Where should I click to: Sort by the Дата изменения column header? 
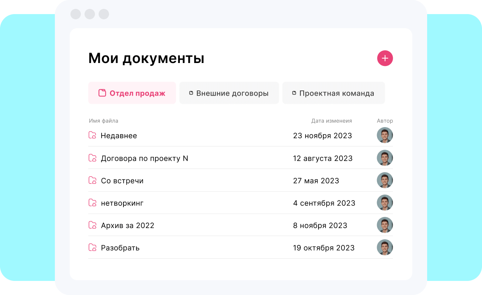click(332, 120)
